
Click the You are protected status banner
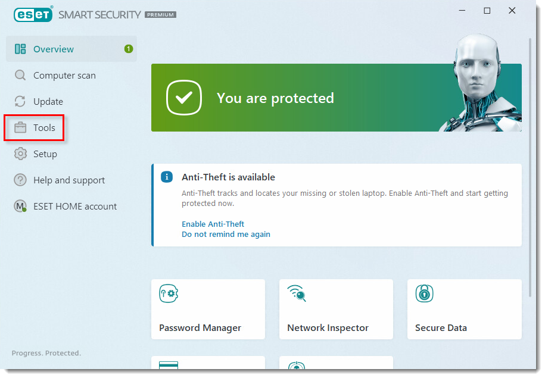[298, 98]
